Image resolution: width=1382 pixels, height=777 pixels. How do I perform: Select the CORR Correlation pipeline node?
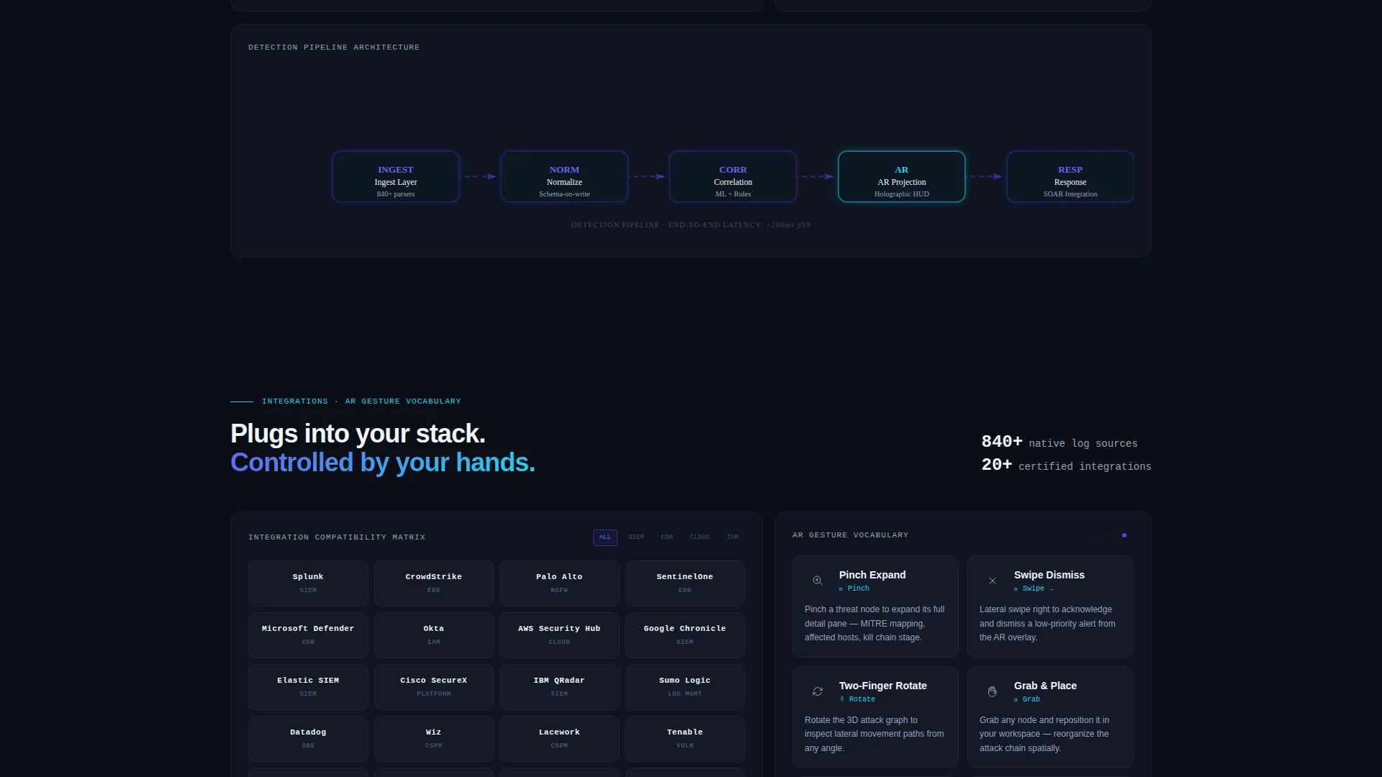point(733,176)
